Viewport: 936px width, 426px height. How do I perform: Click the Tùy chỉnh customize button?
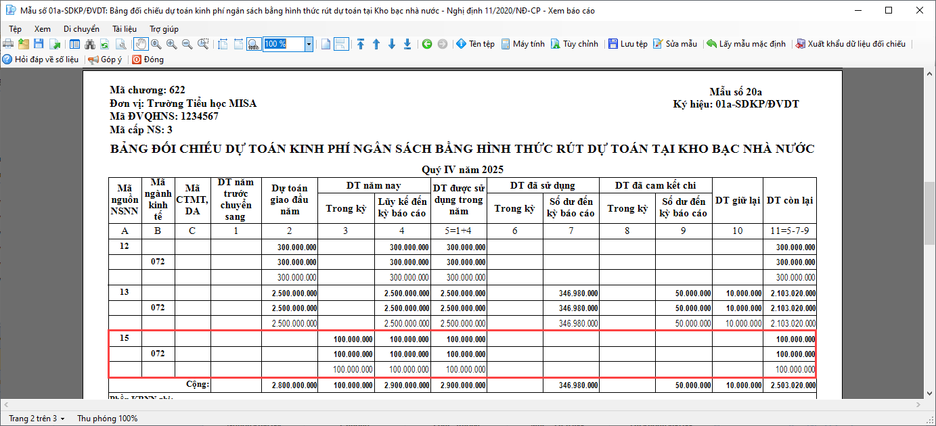[575, 44]
